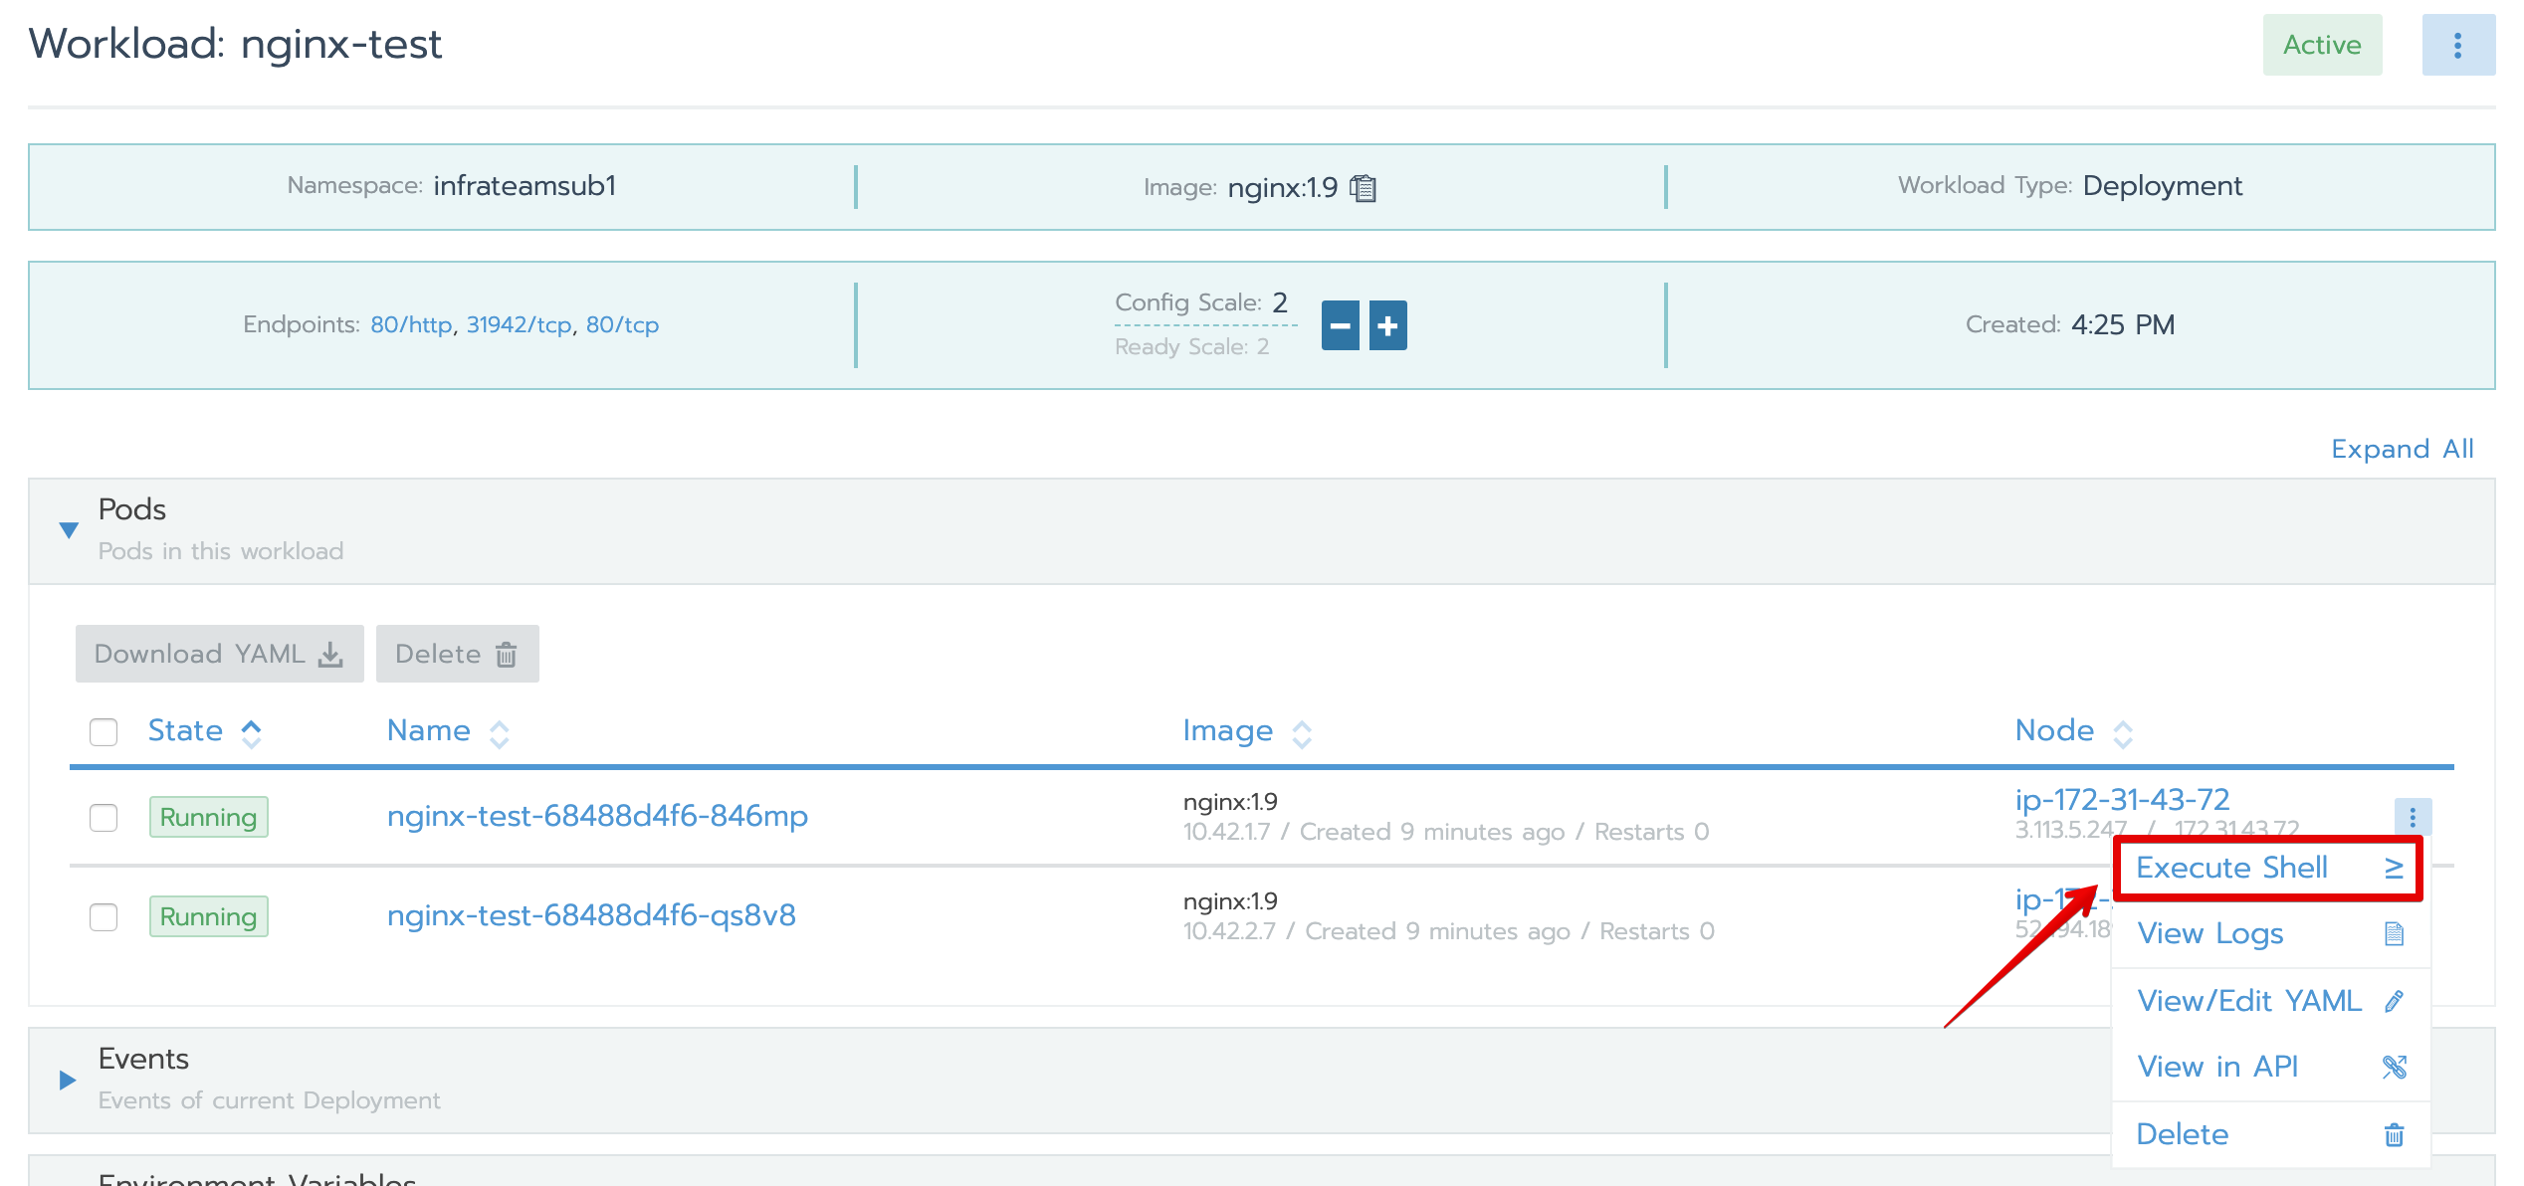
Task: Click Expand All link
Action: pos(2402,449)
